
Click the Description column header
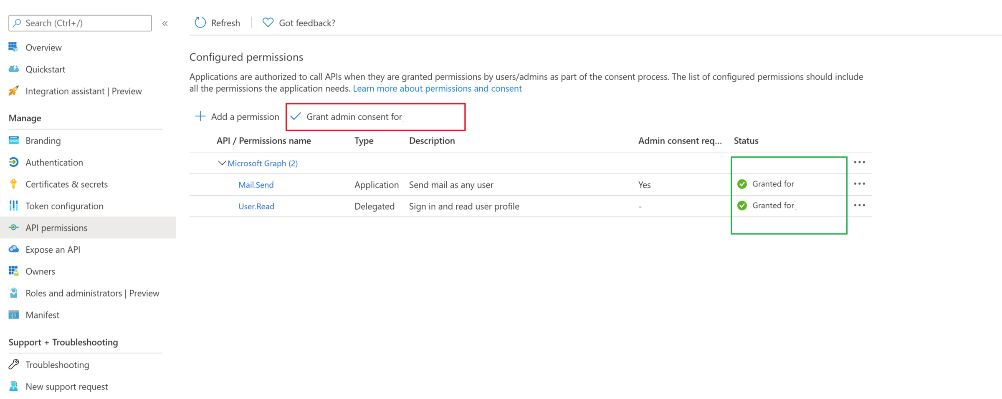[432, 141]
